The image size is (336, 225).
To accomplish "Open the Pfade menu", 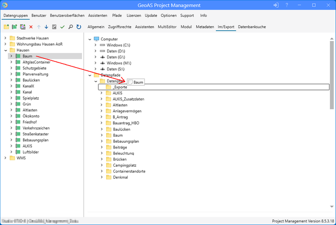I will [x=117, y=16].
